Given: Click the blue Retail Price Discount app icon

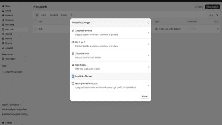Looking at the screenshot, I should [x=73, y=76].
